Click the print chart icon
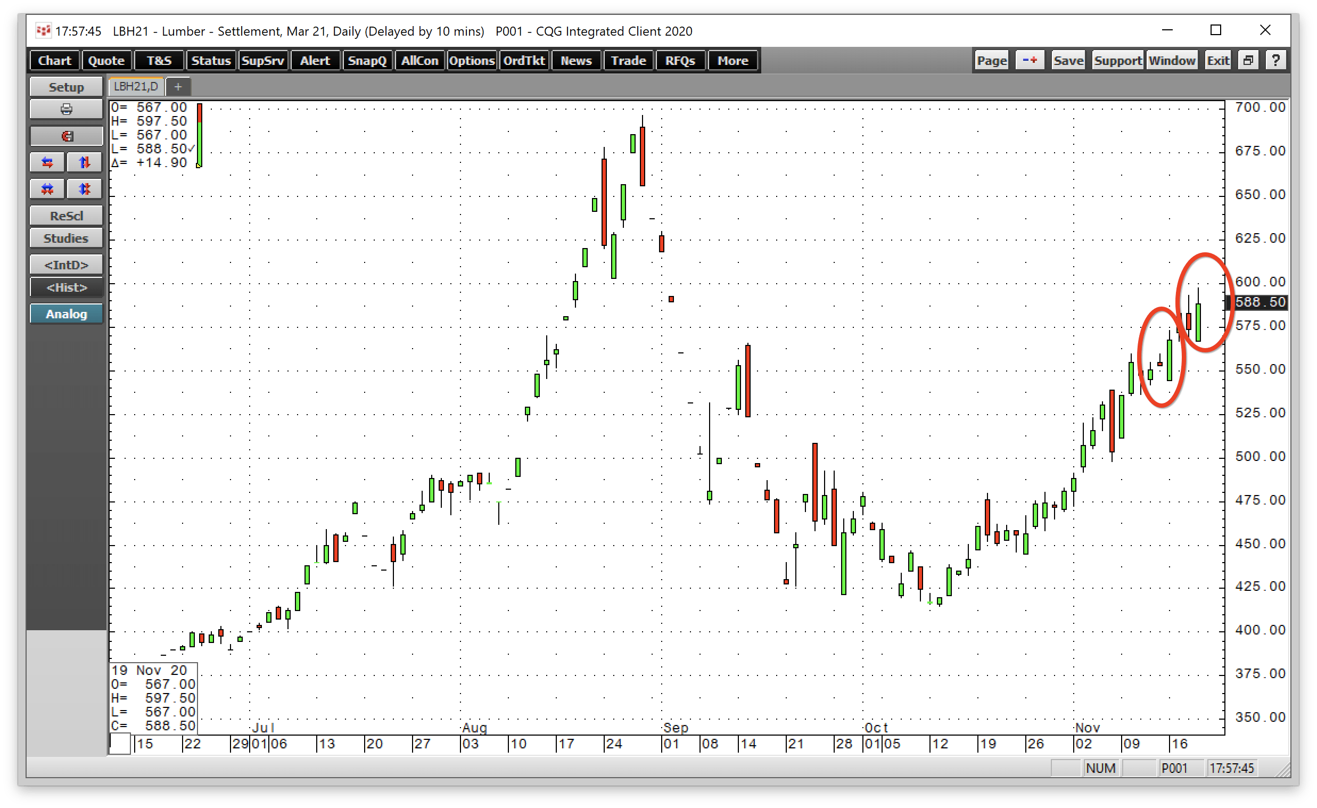Viewport: 1317px width, 808px height. pos(67,109)
